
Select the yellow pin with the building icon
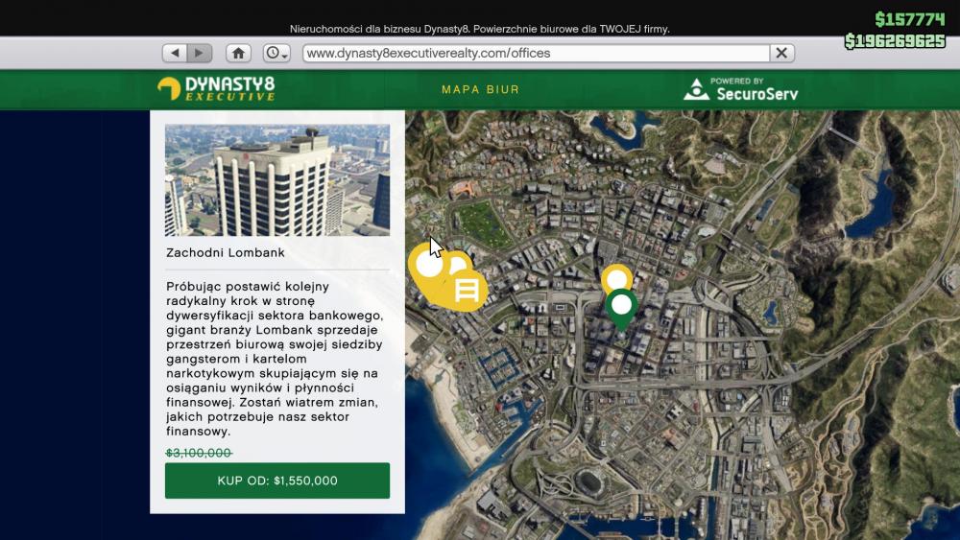pos(468,291)
